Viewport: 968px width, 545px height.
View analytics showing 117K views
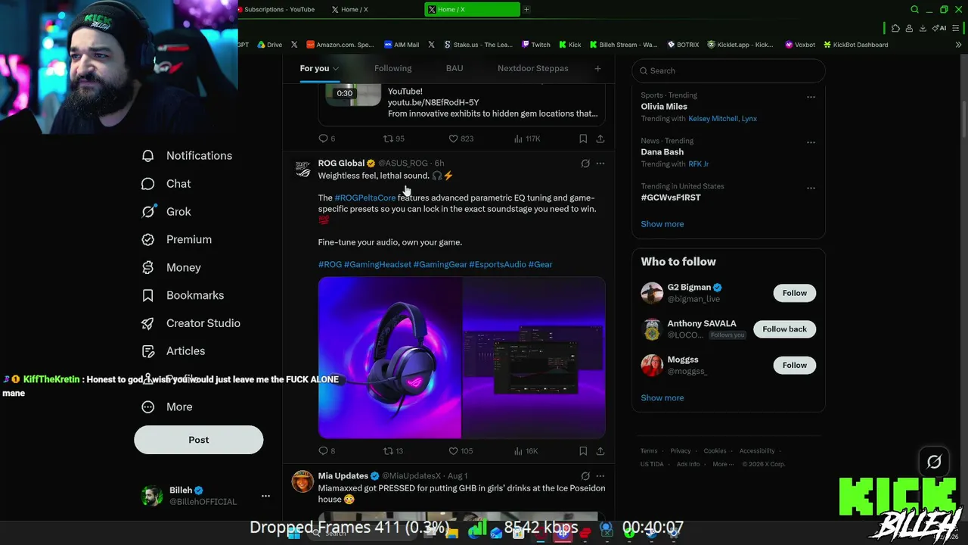(x=527, y=139)
